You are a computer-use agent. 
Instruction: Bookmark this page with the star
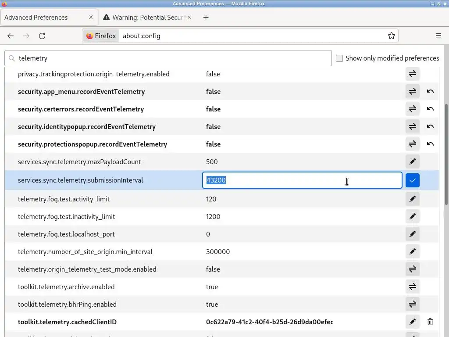point(391,36)
